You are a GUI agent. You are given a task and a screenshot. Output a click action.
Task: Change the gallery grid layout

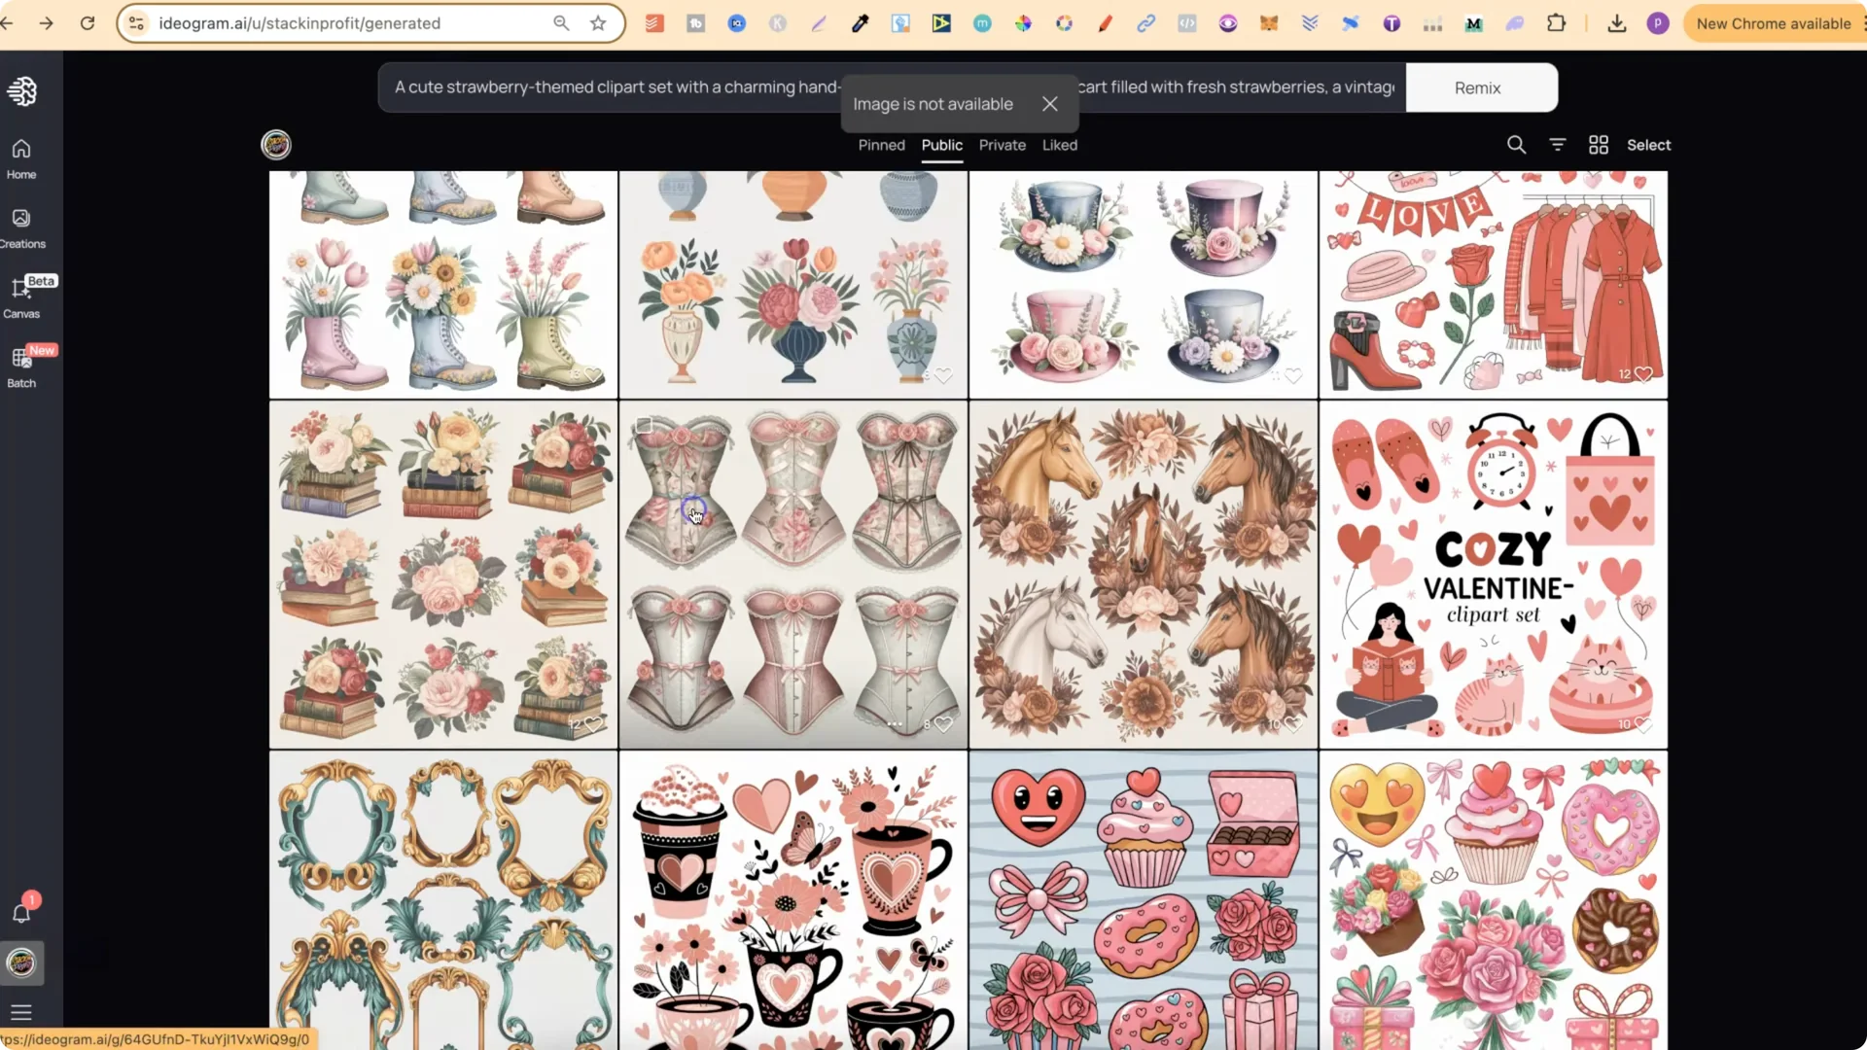(1598, 144)
